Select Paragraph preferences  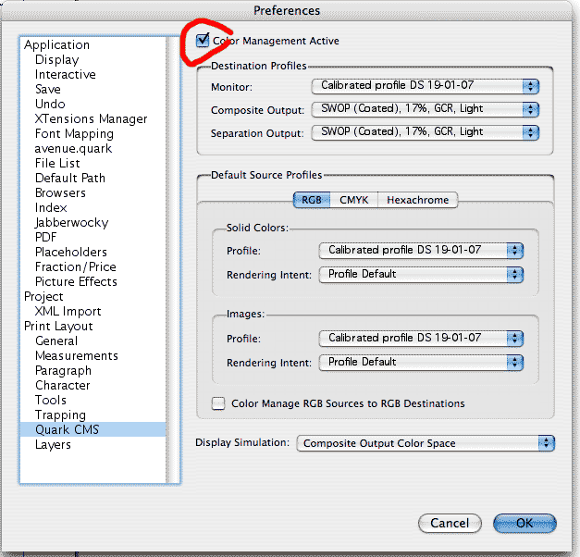[x=93, y=370]
